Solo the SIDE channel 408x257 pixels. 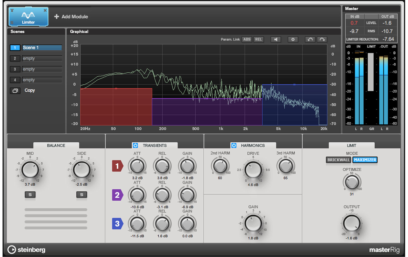click(x=82, y=195)
